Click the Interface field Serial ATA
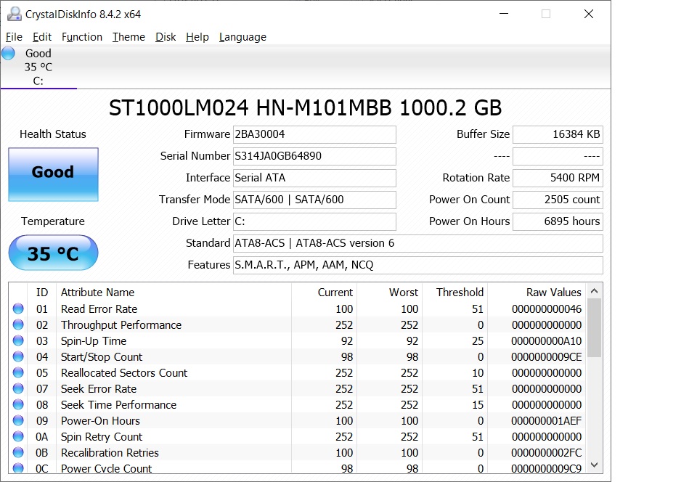The image size is (697, 482). pyautogui.click(x=314, y=178)
